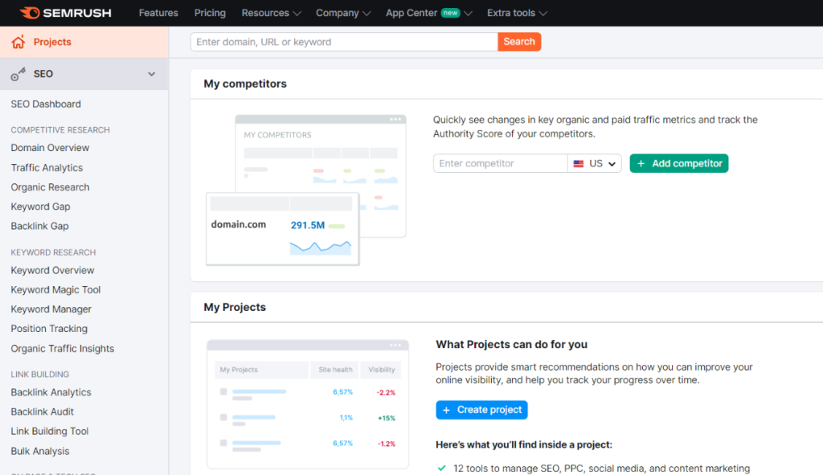Click the SEO section icon in sidebar
This screenshot has width=823, height=475.
pyautogui.click(x=18, y=73)
